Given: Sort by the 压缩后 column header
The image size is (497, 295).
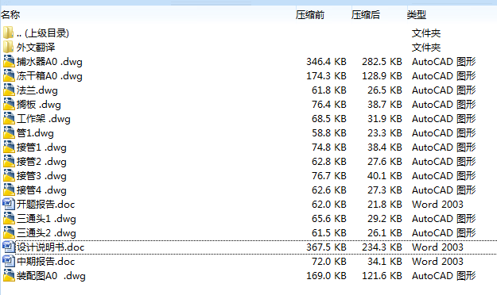Looking at the screenshot, I should 366,14.
